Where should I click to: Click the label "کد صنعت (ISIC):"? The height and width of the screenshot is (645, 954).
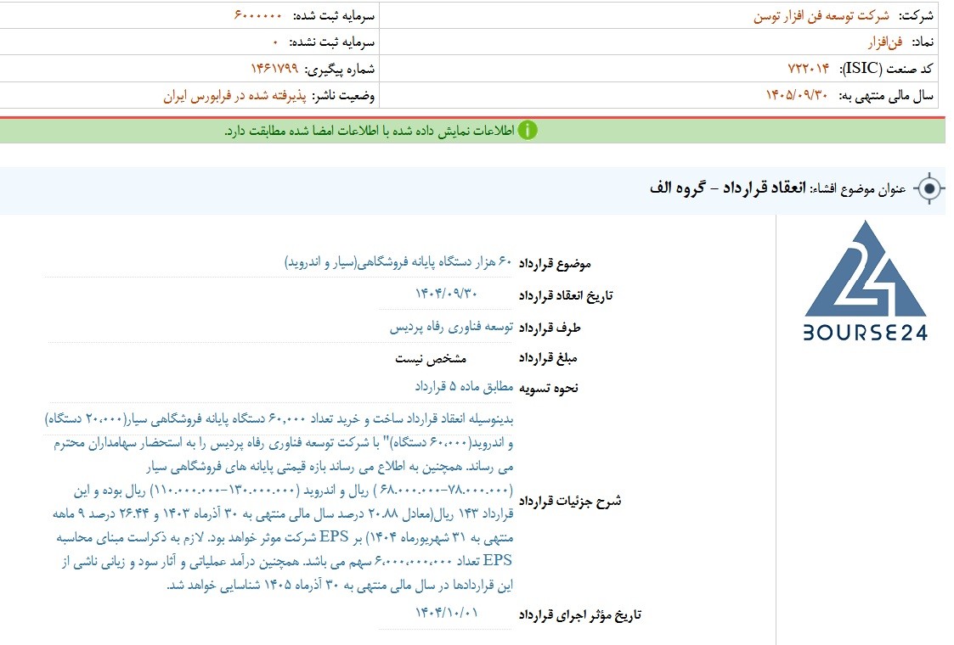[887, 69]
